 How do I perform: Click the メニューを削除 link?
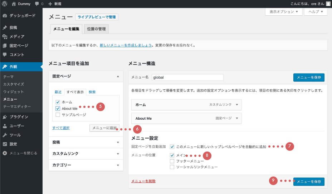143,181
